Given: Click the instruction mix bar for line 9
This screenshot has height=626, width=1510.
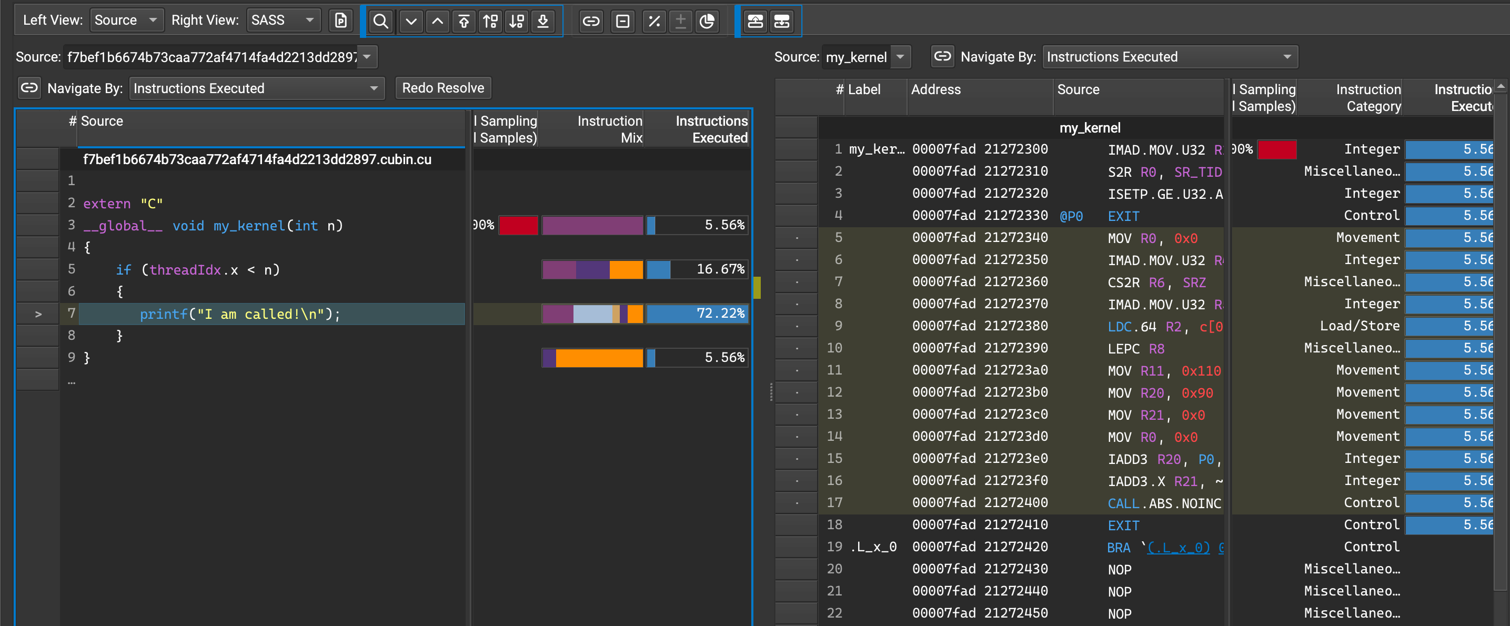Looking at the screenshot, I should (x=592, y=358).
